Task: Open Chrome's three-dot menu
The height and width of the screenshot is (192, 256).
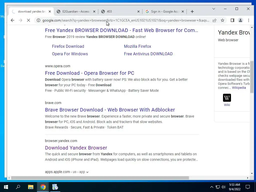Action: (x=248, y=20)
